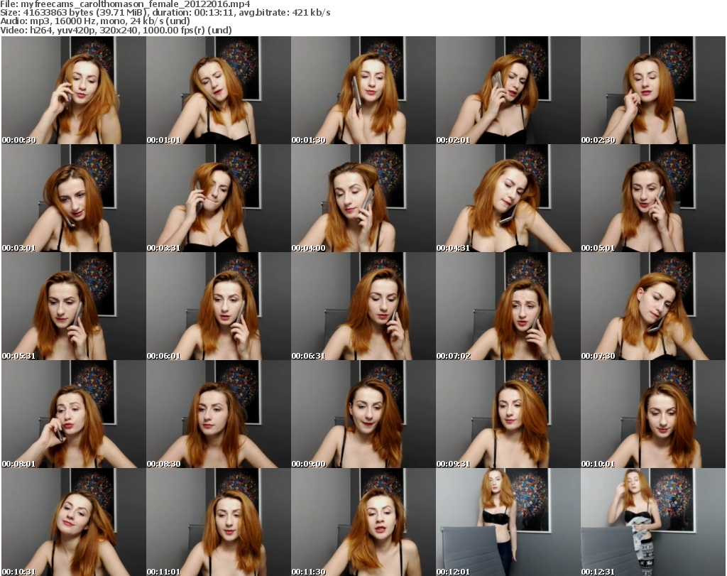The height and width of the screenshot is (576, 727).
Task: Select the 00:06:31 frame
Action: (362, 306)
